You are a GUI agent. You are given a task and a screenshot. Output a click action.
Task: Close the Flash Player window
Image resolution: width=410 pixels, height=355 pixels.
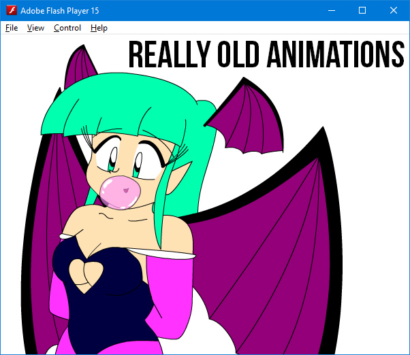point(394,10)
